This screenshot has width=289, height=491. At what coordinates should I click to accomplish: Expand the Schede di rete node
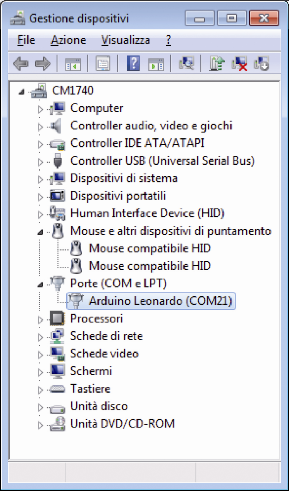40,337
